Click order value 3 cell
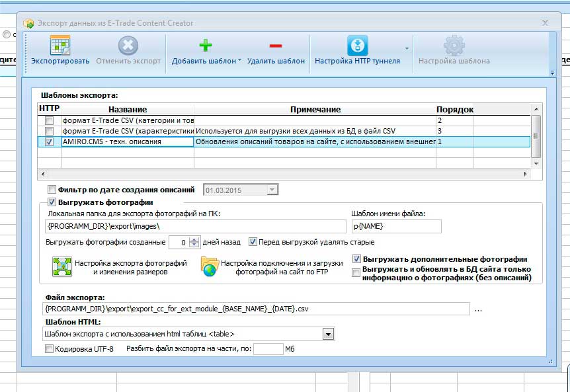Screen dimensions: 570x392 pyautogui.click(x=454, y=131)
